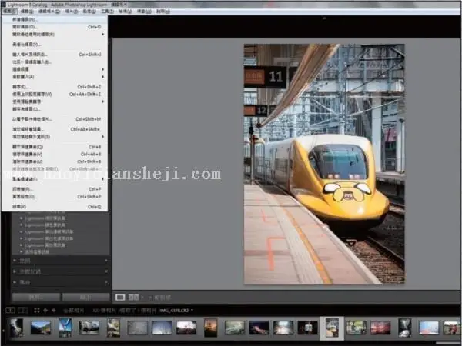Expand the auto import (A) submenu arrow
The width and height of the screenshot is (462, 346).
(x=103, y=77)
